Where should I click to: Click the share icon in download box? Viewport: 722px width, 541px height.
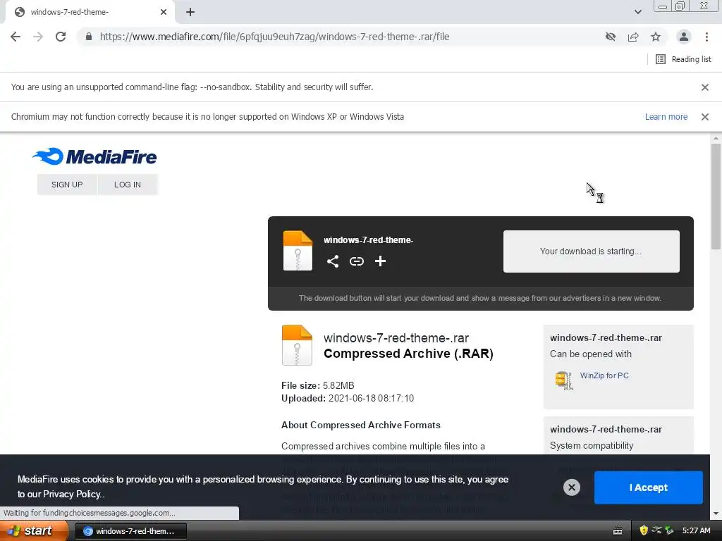[333, 261]
